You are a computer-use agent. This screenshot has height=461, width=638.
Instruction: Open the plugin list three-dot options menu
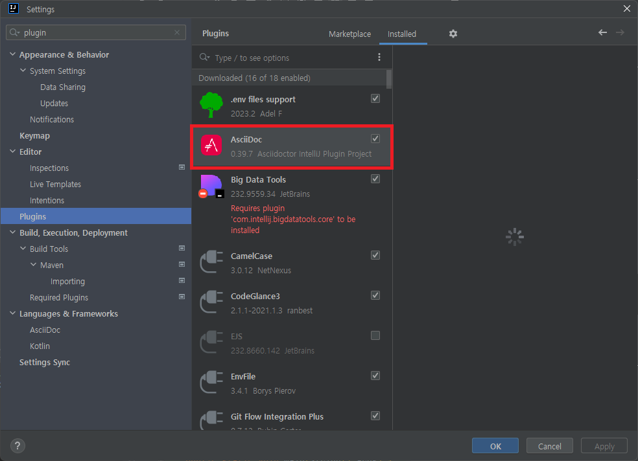(379, 57)
